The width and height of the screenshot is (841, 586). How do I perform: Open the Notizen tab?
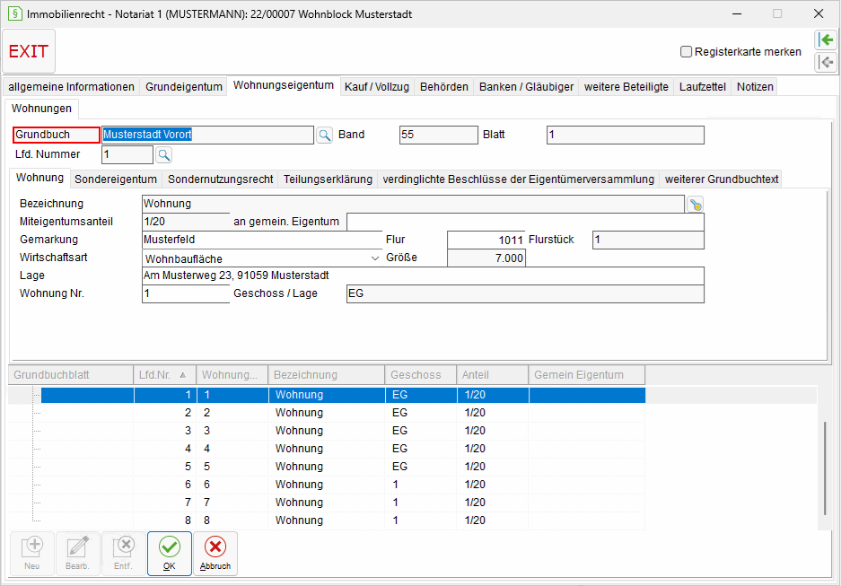pyautogui.click(x=755, y=87)
